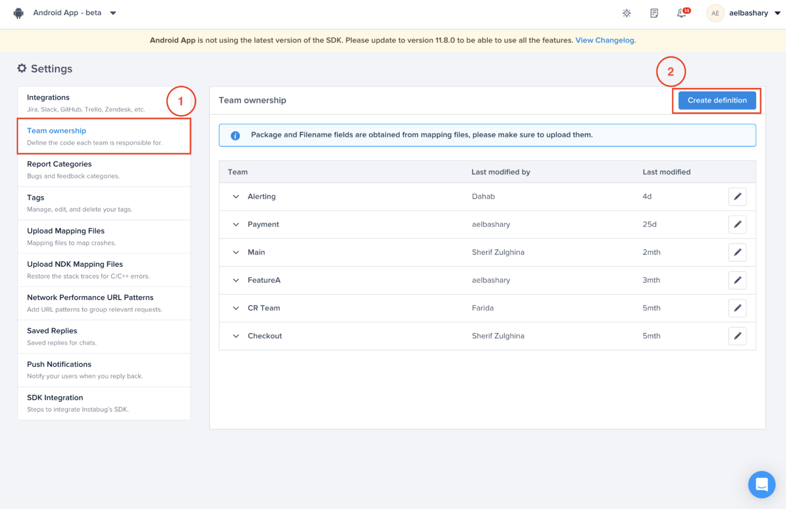Click the Create definition button
The image size is (786, 509).
[x=716, y=100]
